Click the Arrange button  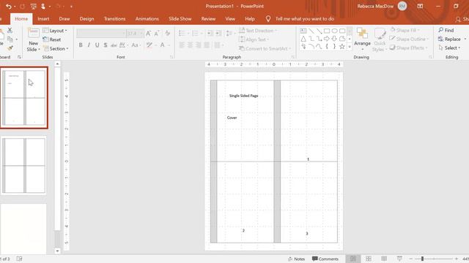pos(362,39)
